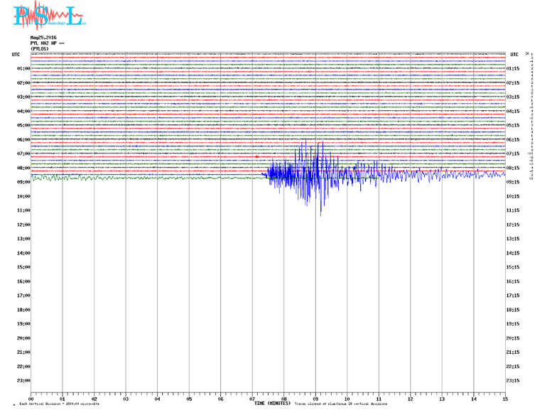The height and width of the screenshot is (410, 547).
Task: Select the 08:00 hour label on left axis
Action: [23, 168]
